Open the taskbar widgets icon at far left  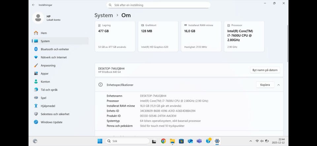coord(35,141)
